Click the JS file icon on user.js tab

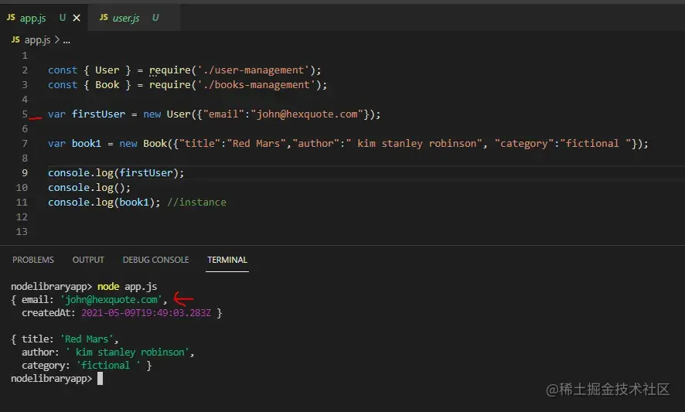tap(104, 18)
